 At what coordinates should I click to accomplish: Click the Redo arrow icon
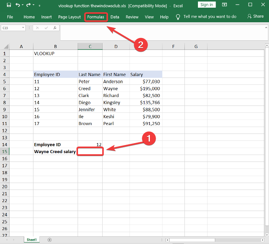tap(28, 5)
